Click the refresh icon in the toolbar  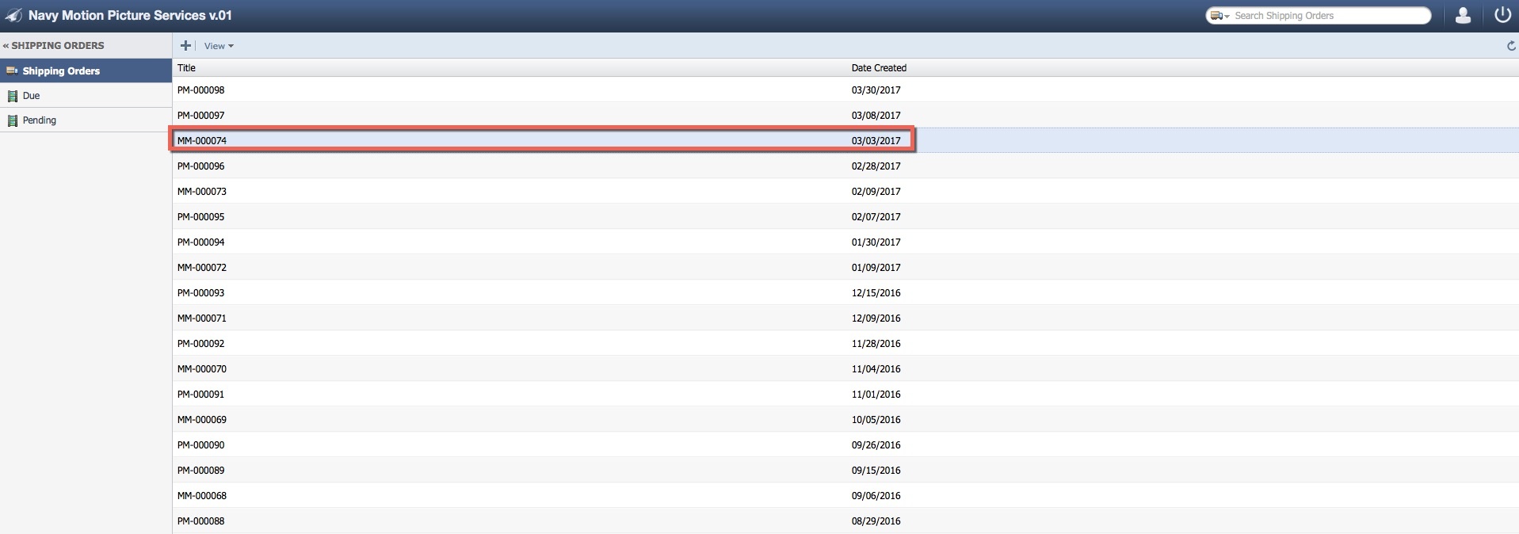tap(1510, 46)
